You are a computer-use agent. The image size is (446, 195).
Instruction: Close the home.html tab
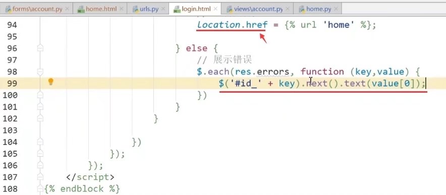[x=121, y=9]
